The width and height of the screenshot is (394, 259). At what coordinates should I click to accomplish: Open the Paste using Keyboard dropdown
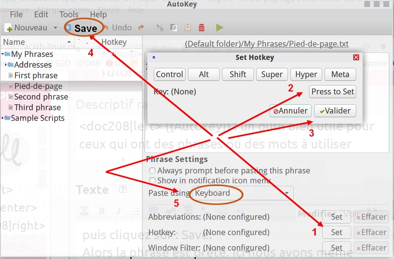tap(242, 193)
